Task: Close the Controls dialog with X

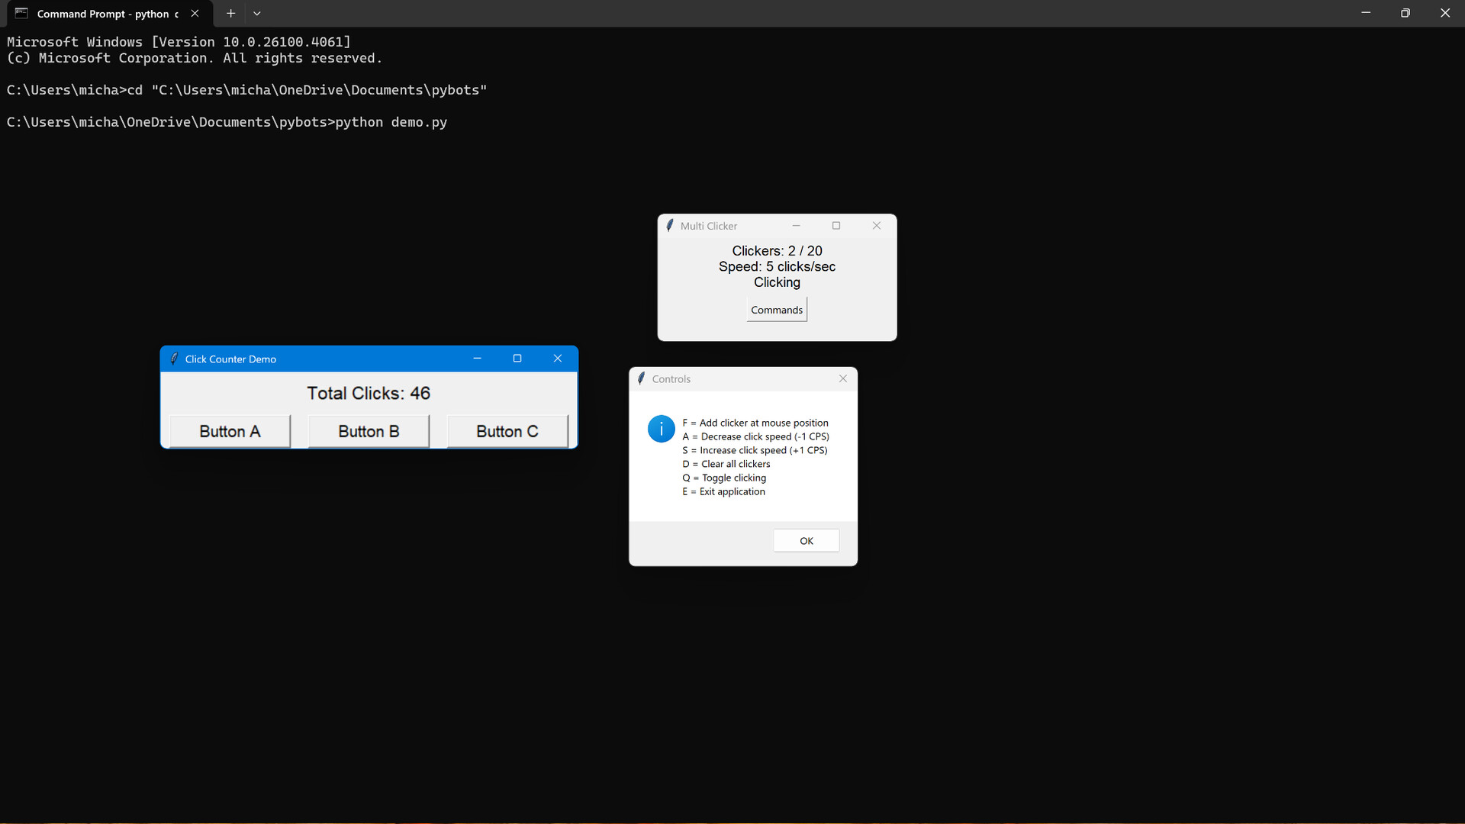Action: click(x=842, y=378)
